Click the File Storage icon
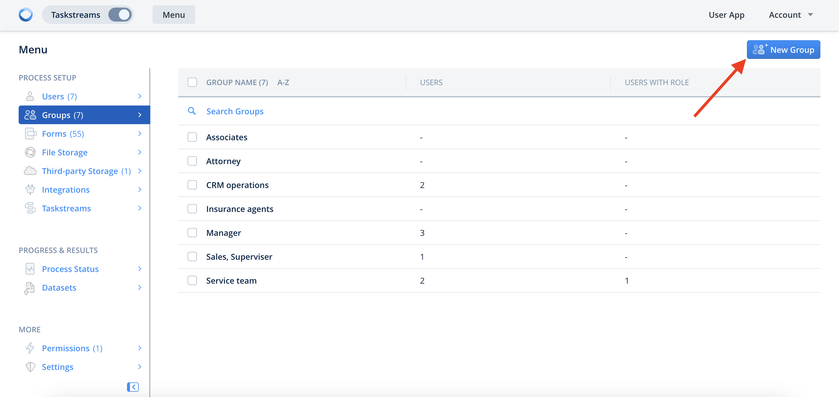The height and width of the screenshot is (397, 839). pyautogui.click(x=30, y=152)
